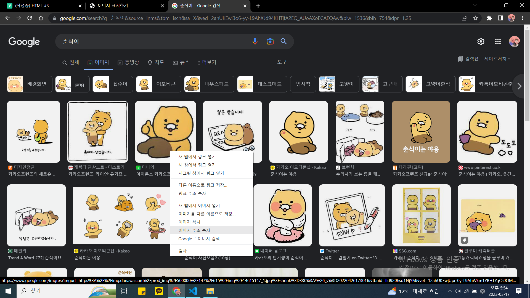
Task: Open the 컬렉션 collections link
Action: [x=468, y=59]
